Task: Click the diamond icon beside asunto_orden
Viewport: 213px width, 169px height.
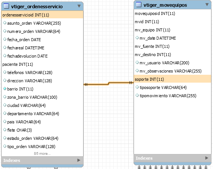Action: (4, 23)
